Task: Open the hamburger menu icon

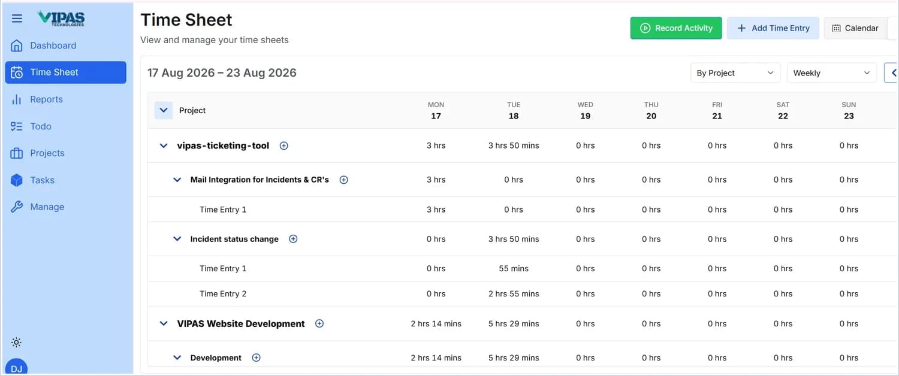Action: (x=17, y=19)
